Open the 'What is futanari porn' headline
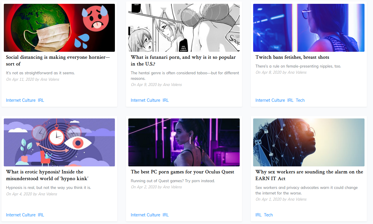The height and width of the screenshot is (224, 373). tap(183, 61)
